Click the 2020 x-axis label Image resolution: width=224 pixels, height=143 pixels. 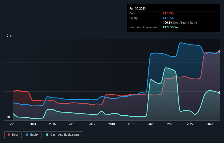(151, 124)
